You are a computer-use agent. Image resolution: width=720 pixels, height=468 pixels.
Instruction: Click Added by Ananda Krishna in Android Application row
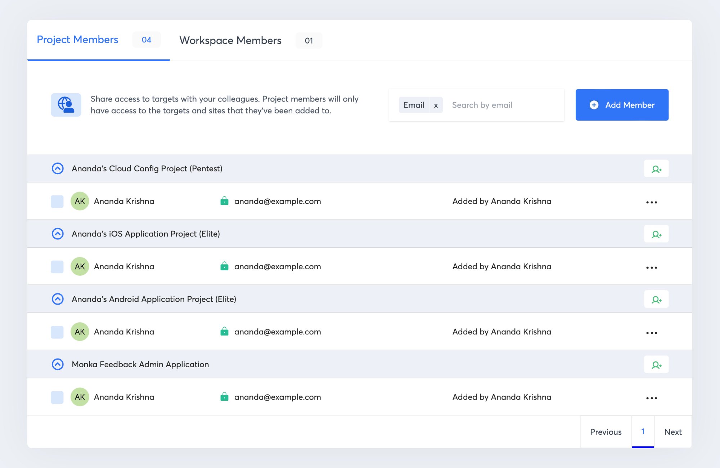(502, 332)
